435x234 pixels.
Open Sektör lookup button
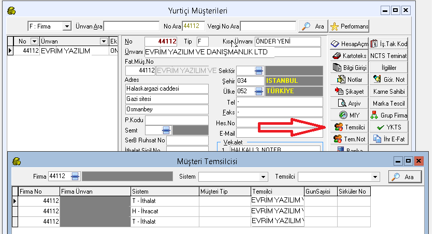tap(259, 71)
